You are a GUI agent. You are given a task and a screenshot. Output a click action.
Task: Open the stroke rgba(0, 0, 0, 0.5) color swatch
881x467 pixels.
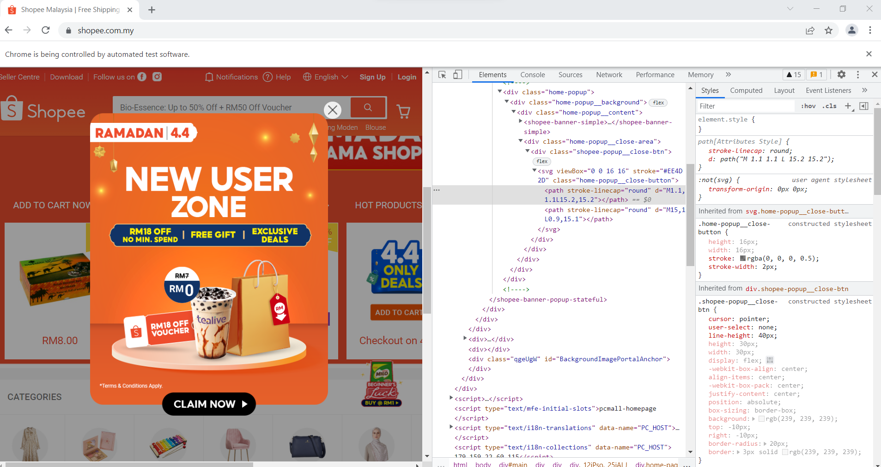tap(742, 259)
